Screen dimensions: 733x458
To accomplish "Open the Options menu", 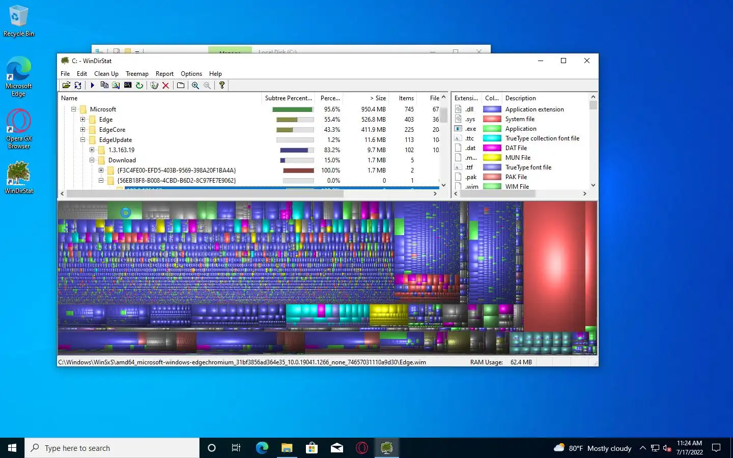I will [191, 74].
